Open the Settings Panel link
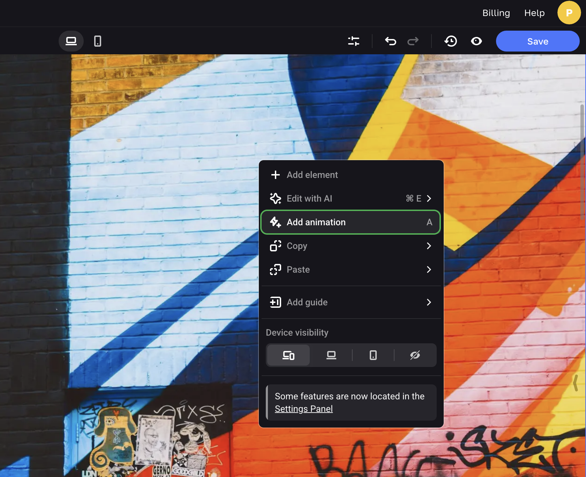586x477 pixels. click(303, 409)
